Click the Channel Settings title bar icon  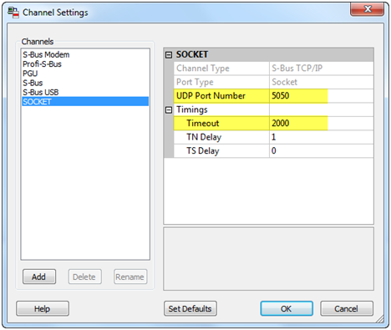pos(13,13)
